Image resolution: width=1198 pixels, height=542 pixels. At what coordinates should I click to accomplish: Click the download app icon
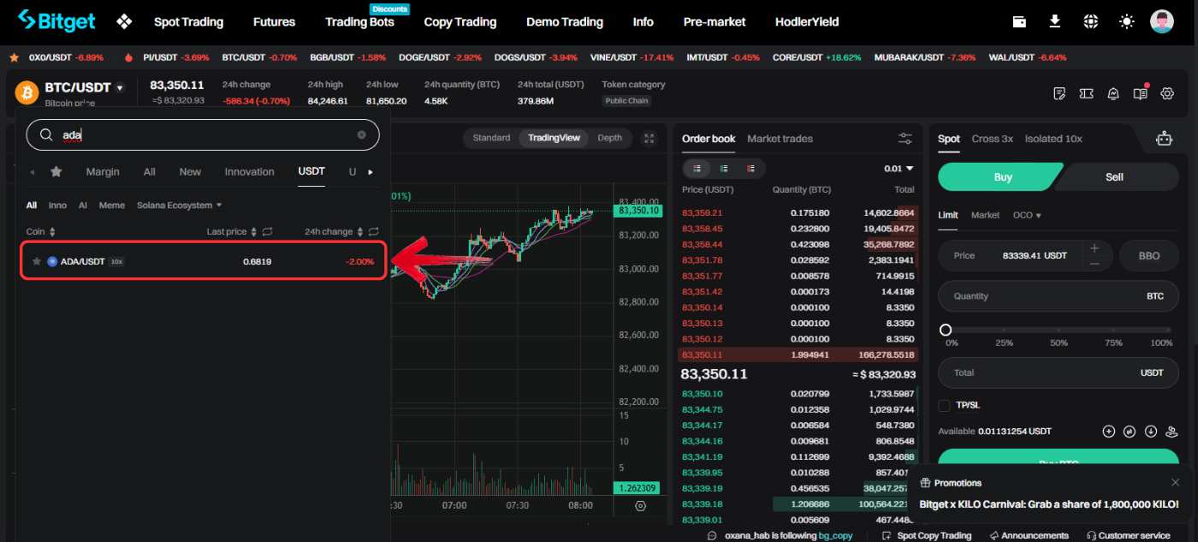click(x=1055, y=21)
